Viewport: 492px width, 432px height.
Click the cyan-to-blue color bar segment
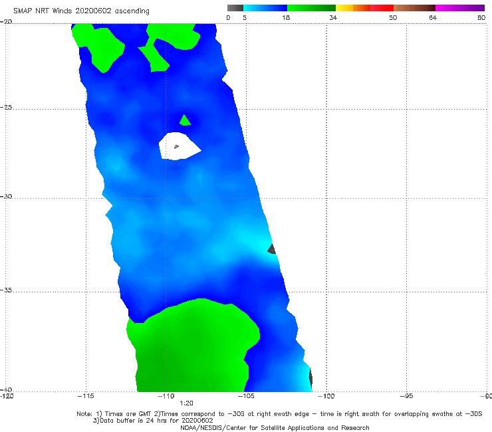click(x=265, y=8)
